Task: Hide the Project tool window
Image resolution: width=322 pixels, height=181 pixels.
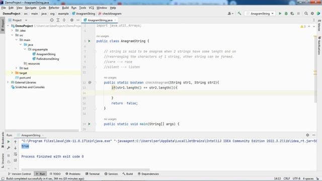Action: (x=78, y=20)
